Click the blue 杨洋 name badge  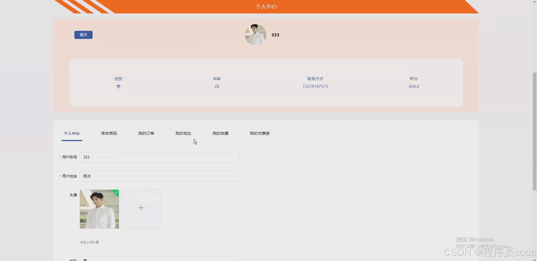pos(83,35)
